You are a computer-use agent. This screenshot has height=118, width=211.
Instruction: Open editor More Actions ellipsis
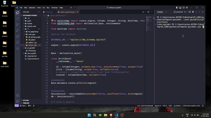(152, 12)
